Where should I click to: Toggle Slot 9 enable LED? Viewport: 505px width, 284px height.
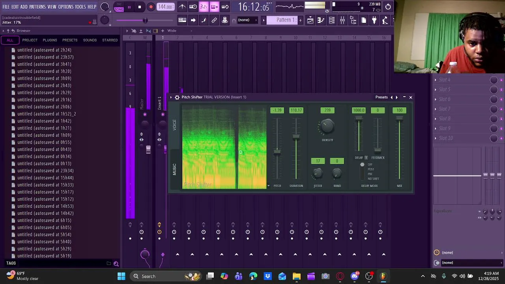(501, 129)
